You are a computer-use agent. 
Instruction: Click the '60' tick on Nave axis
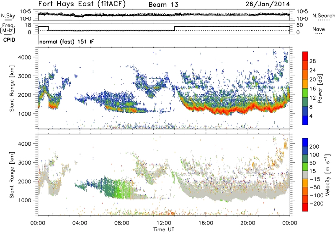300,25
